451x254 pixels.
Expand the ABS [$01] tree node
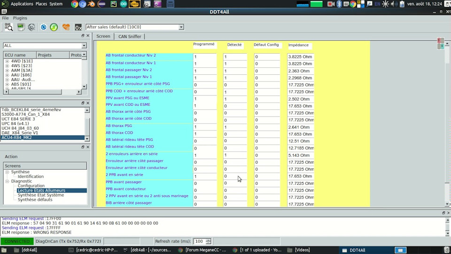pos(7,84)
